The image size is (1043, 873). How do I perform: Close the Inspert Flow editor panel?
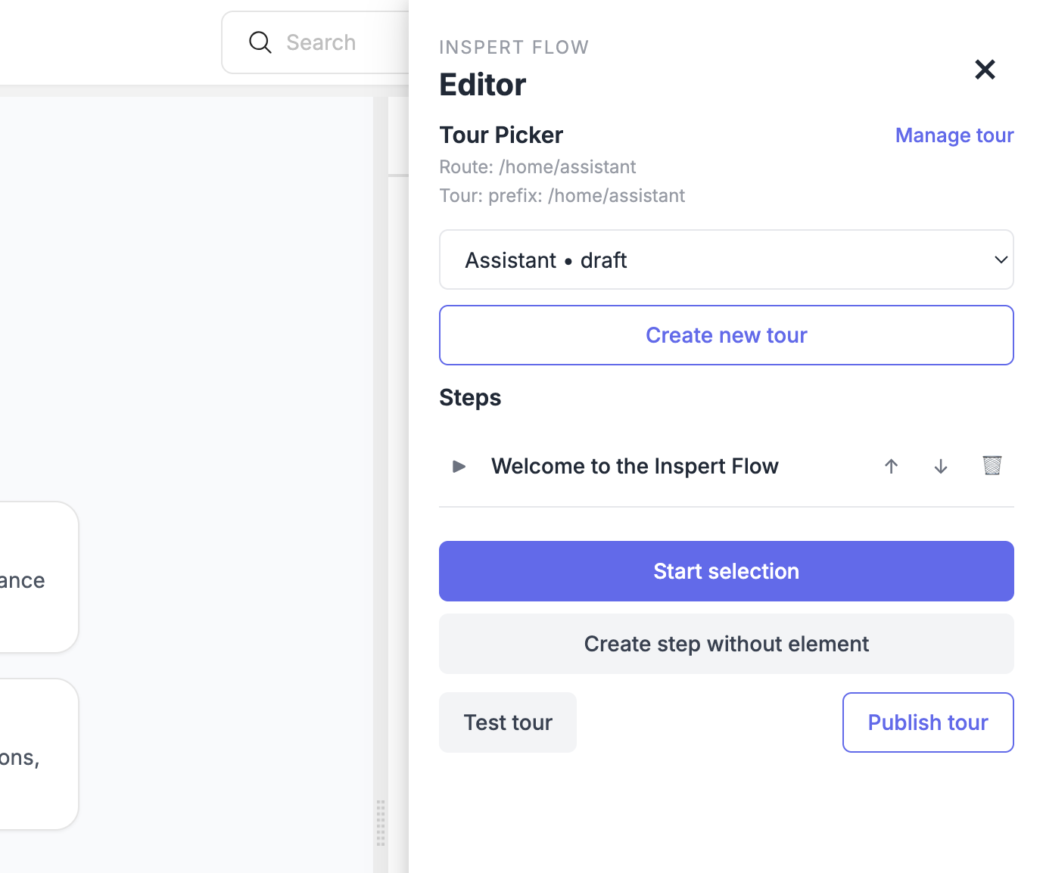(x=985, y=70)
